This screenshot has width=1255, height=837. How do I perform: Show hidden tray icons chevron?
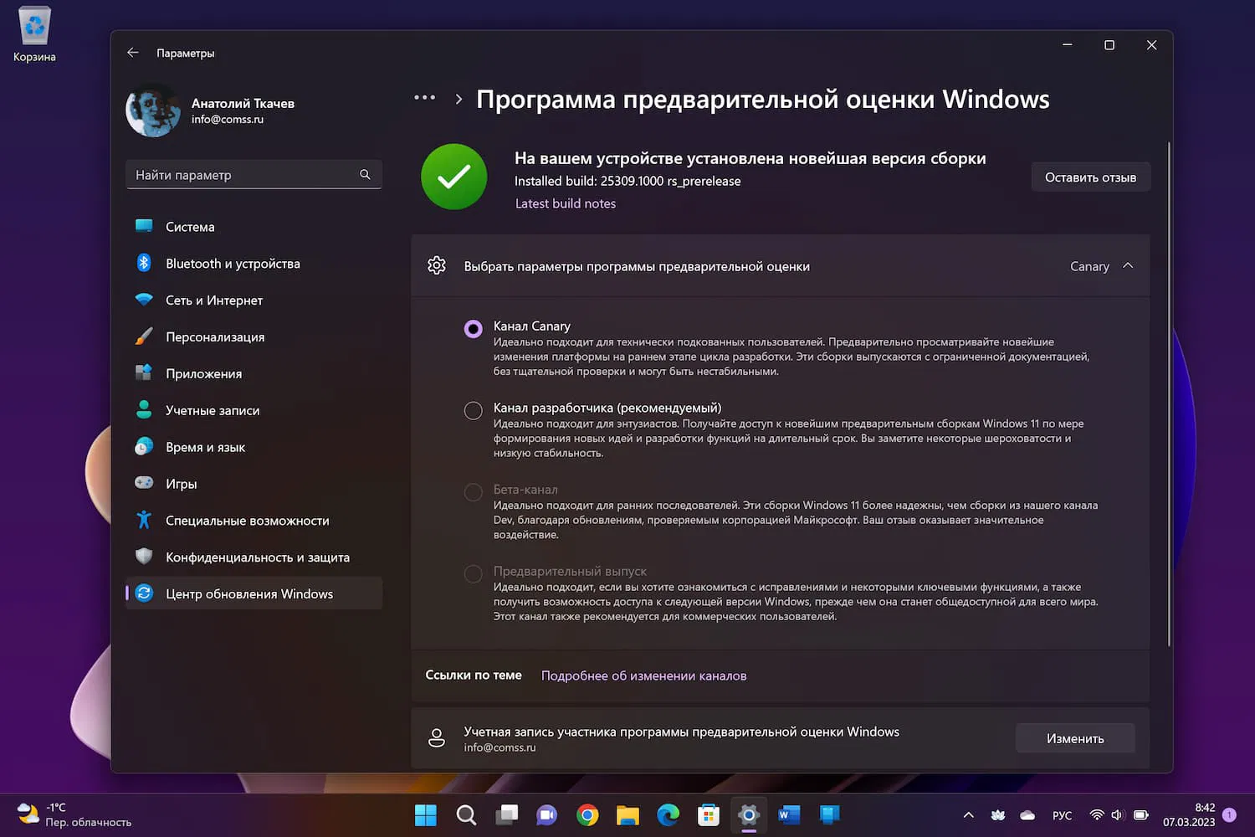(x=968, y=815)
